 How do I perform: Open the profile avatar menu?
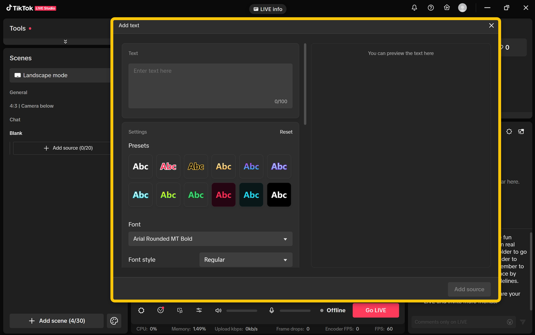pyautogui.click(x=462, y=8)
